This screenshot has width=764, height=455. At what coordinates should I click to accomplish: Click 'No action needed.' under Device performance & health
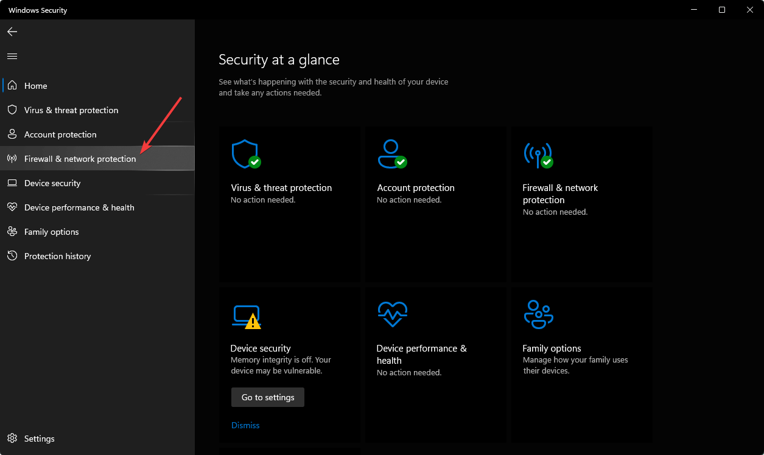(x=409, y=373)
